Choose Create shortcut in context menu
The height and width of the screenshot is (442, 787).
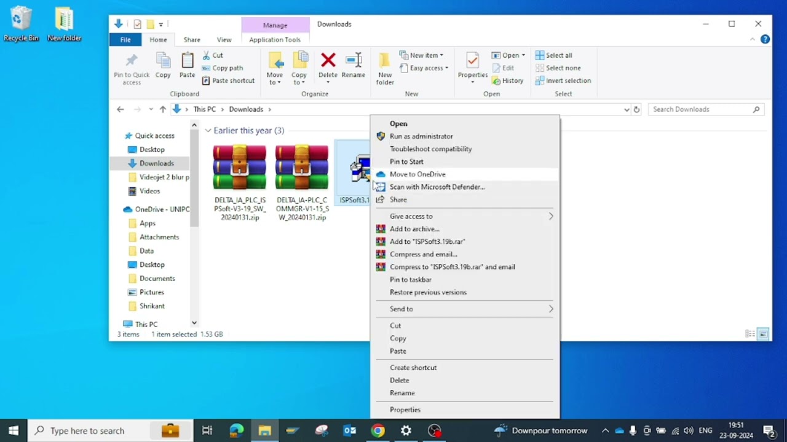click(x=465, y=368)
